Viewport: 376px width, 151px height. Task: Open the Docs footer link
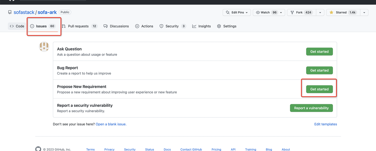coord(167,149)
